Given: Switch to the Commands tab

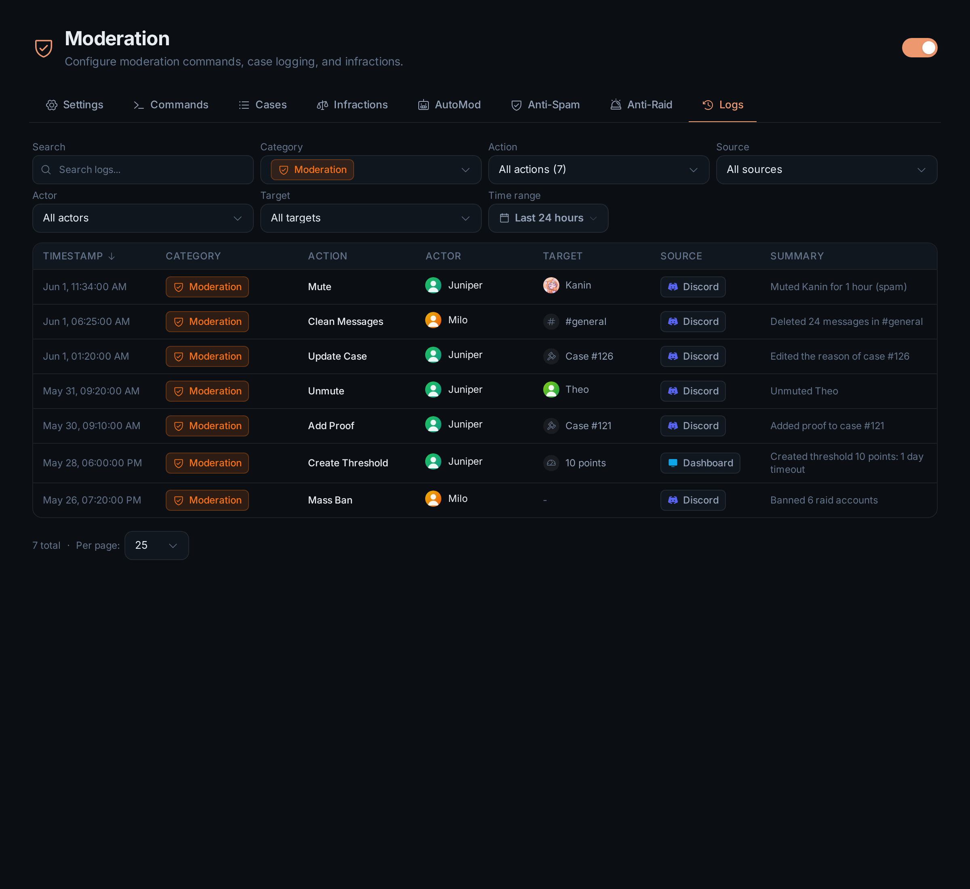Looking at the screenshot, I should [x=170, y=105].
